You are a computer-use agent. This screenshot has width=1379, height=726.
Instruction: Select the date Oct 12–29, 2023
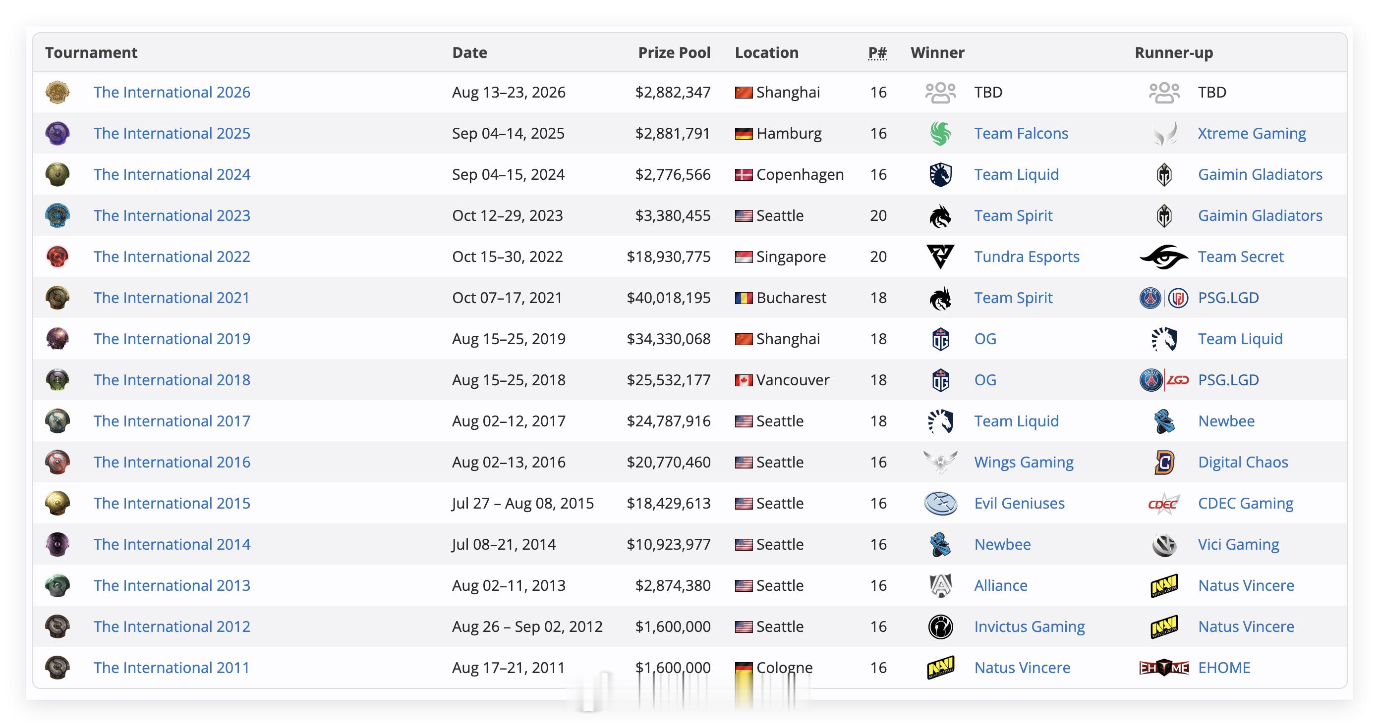coord(508,215)
